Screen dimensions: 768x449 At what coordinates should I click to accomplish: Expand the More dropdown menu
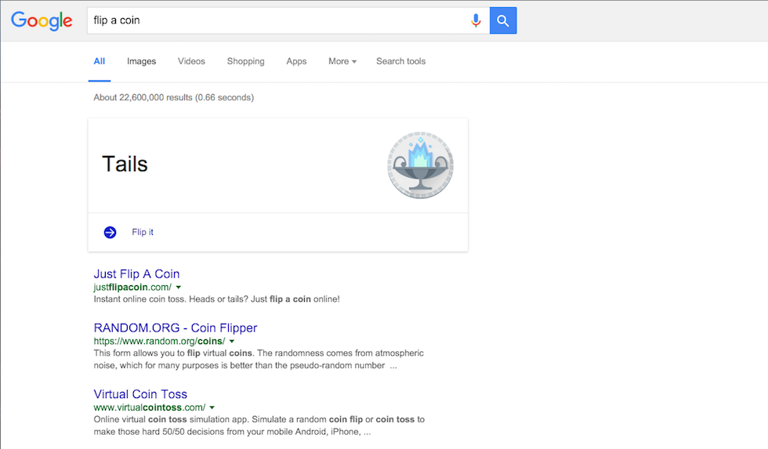pyautogui.click(x=342, y=61)
